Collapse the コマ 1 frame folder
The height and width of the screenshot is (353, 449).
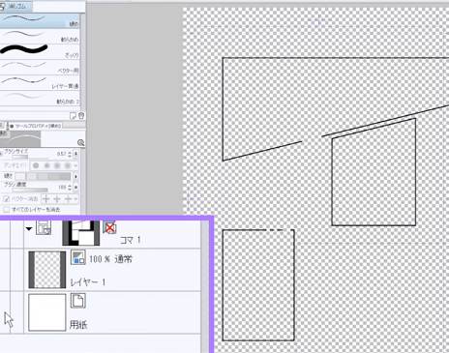[x=29, y=229]
